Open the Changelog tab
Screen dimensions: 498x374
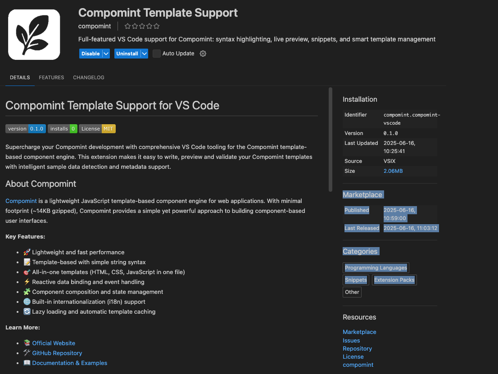pos(89,77)
